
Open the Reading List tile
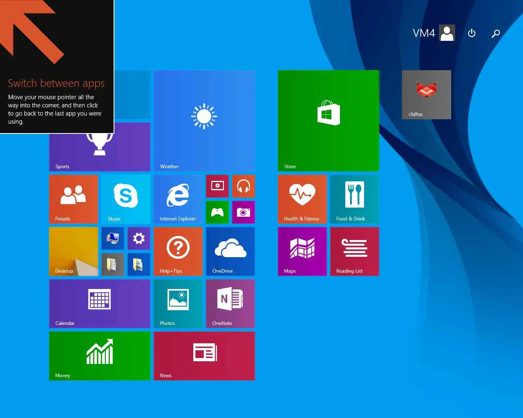coord(355,251)
